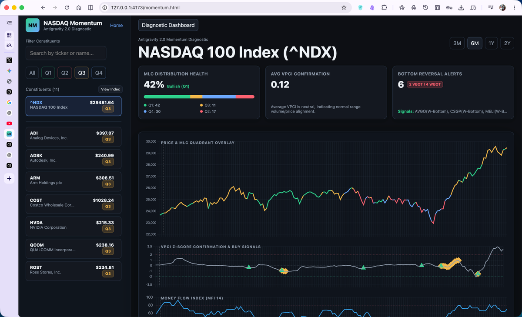Select the All quadrant filter
The height and width of the screenshot is (317, 522).
point(32,73)
